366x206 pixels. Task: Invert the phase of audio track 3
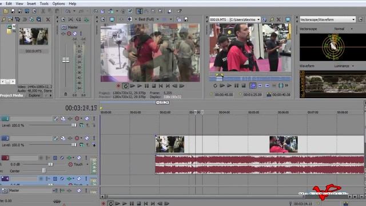[x=62, y=158]
